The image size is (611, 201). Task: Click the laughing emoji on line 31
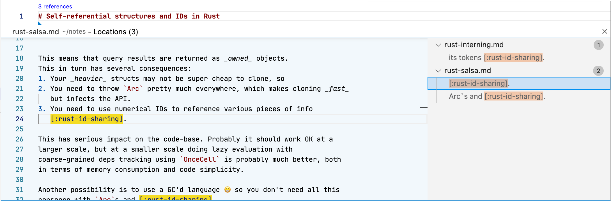[x=228, y=190]
